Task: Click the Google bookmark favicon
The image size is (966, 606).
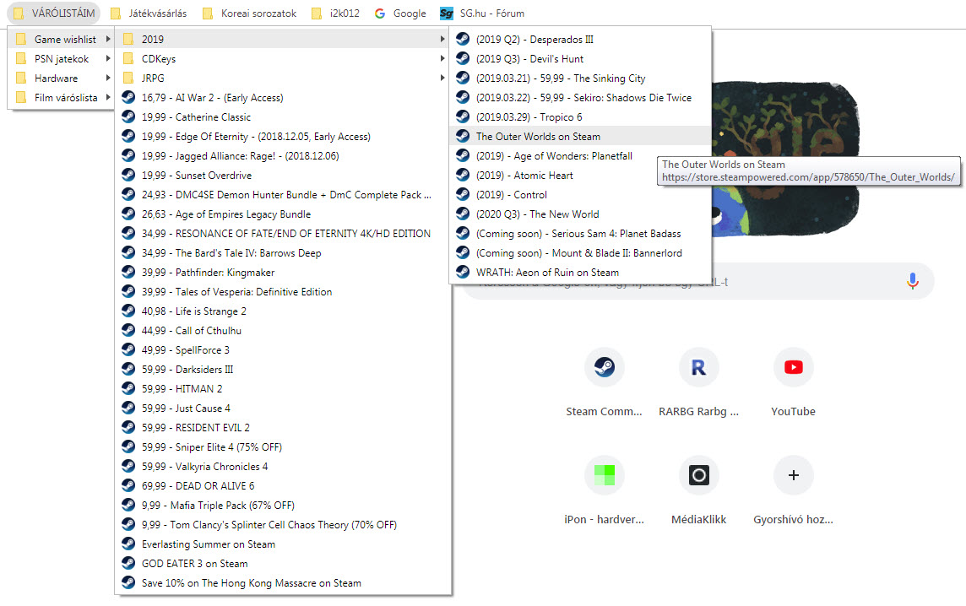Action: click(x=380, y=14)
